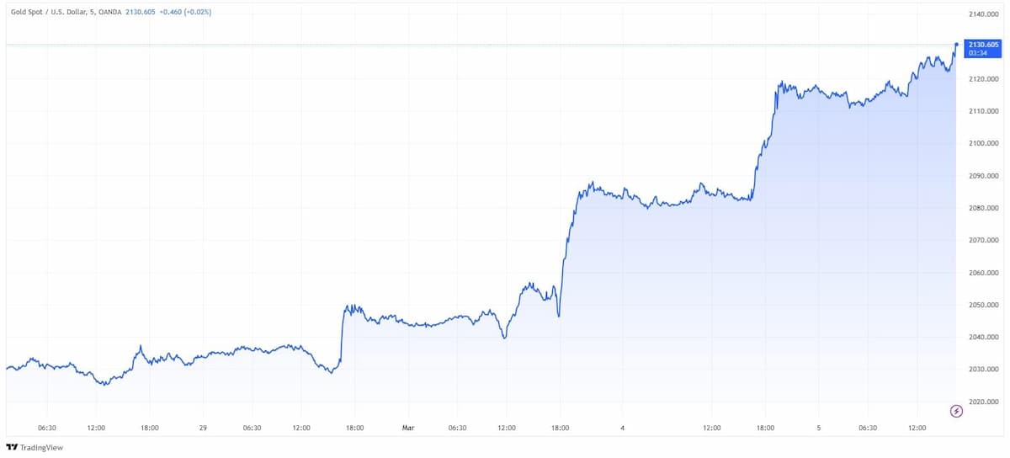The height and width of the screenshot is (458, 1010).
Task: Click the 2080.000 level on price axis
Action: click(x=984, y=208)
